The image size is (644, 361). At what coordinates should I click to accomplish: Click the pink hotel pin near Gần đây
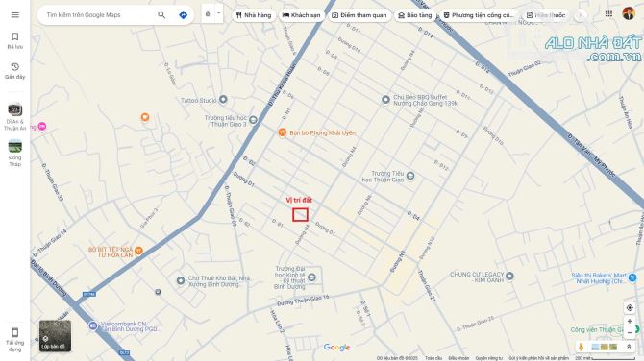point(42,127)
